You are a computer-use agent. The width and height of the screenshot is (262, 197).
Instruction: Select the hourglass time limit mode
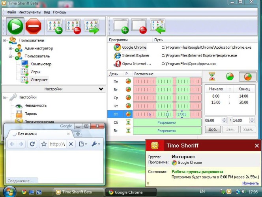point(212,77)
